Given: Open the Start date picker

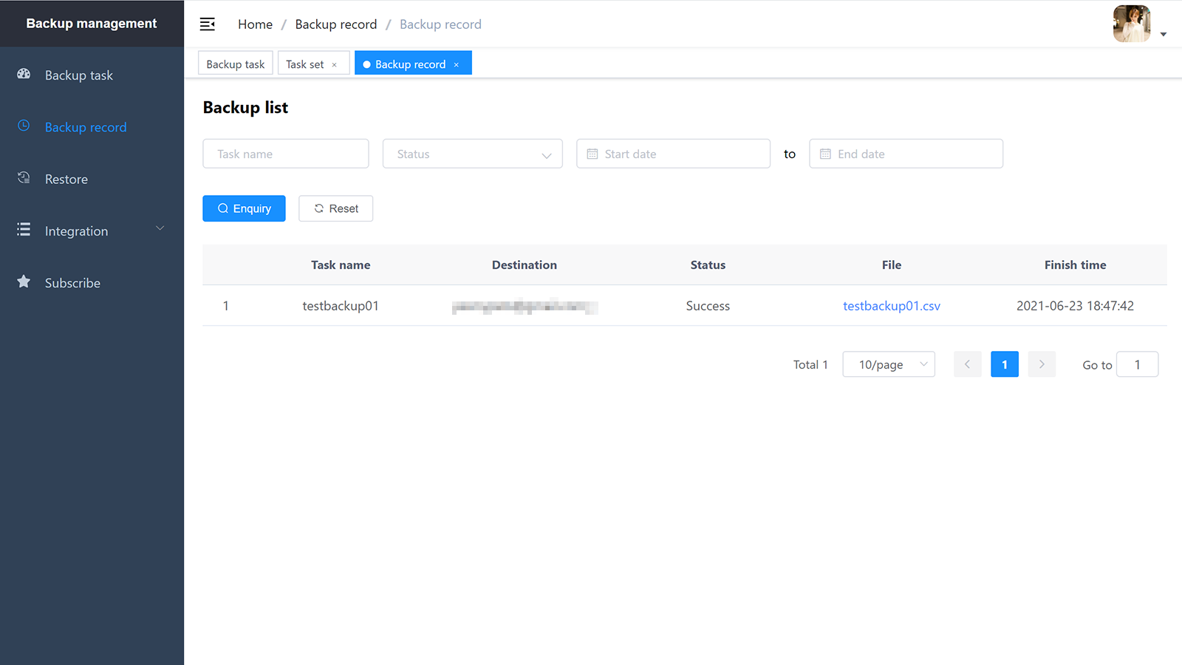Looking at the screenshot, I should pyautogui.click(x=673, y=154).
